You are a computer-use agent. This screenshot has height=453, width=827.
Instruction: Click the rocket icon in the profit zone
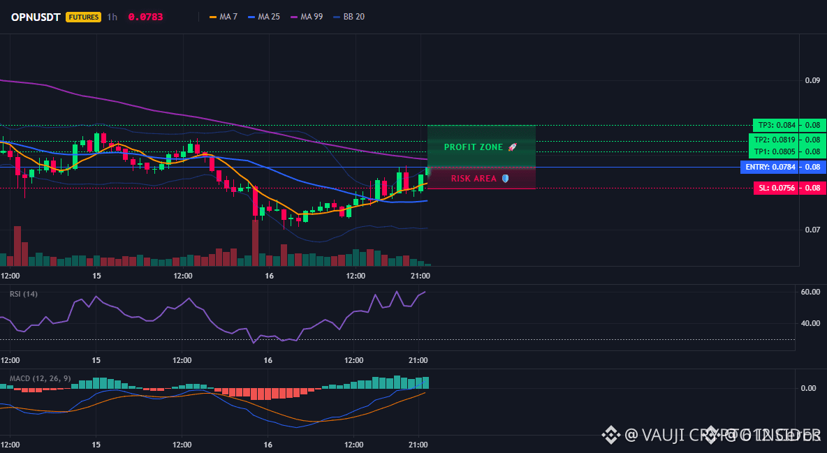pos(512,147)
